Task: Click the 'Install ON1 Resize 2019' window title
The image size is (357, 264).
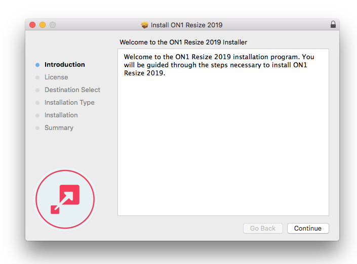Action: 186,25
